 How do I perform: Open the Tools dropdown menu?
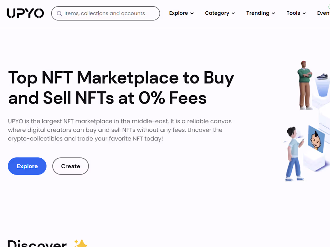(296, 13)
